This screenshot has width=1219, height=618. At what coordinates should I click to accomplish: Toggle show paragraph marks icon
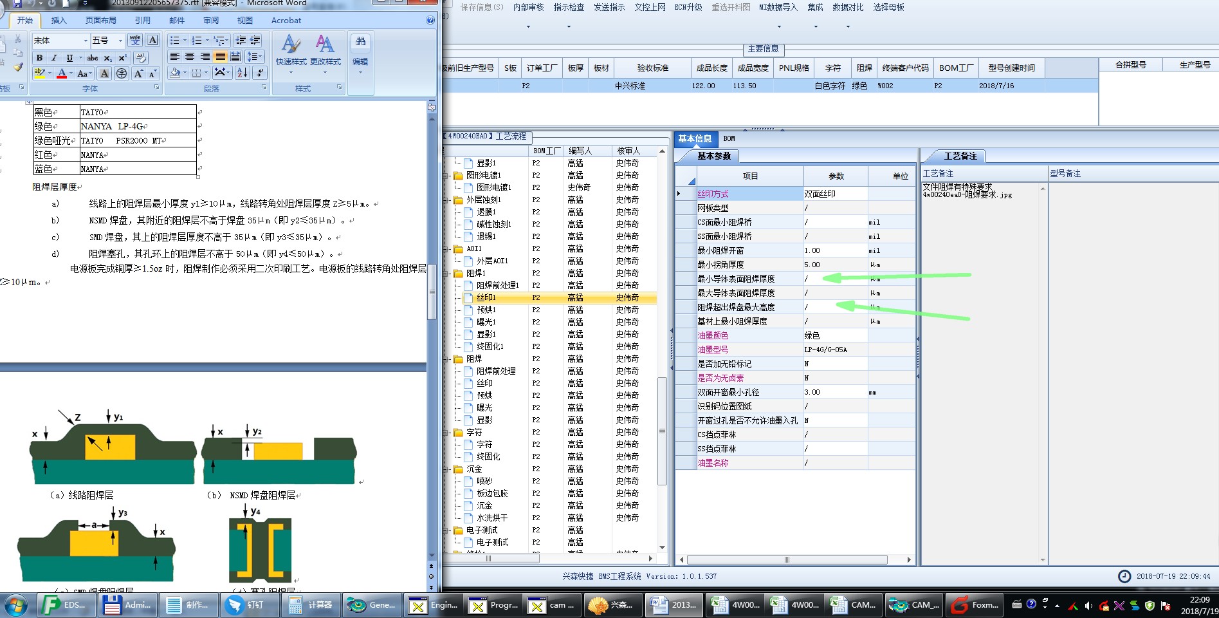click(260, 73)
